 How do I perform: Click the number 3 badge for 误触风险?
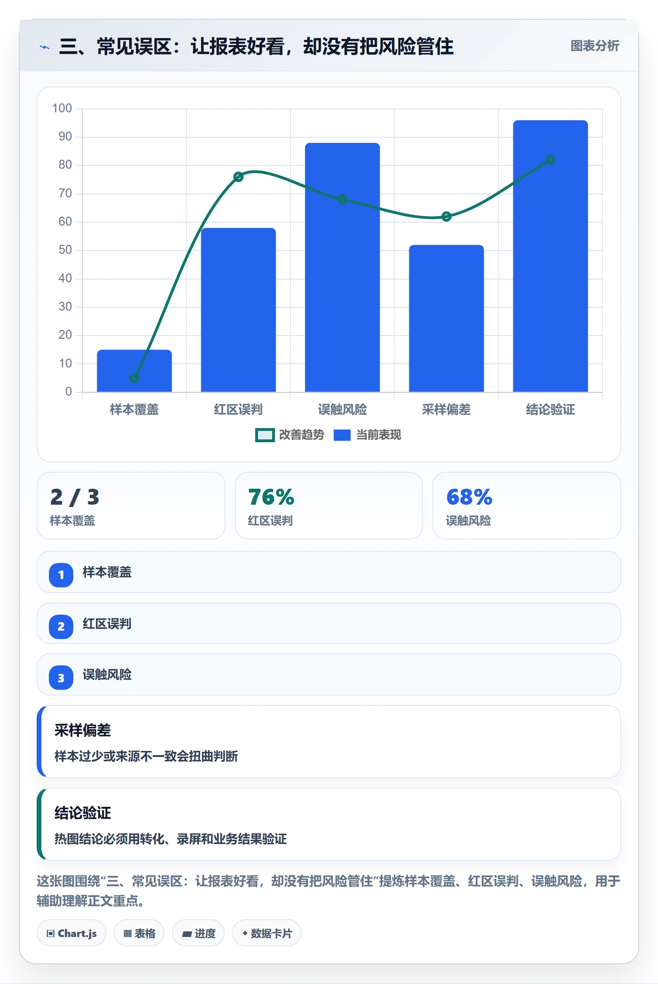coord(61,678)
